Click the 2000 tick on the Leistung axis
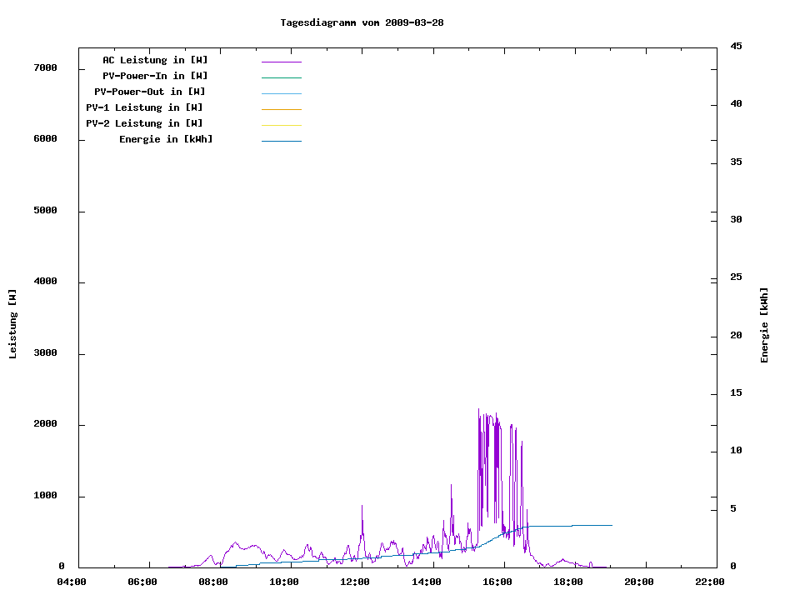 click(44, 424)
